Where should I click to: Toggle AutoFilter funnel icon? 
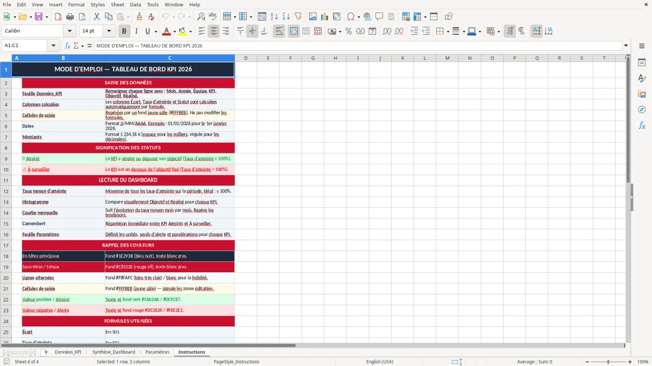pyautogui.click(x=298, y=17)
